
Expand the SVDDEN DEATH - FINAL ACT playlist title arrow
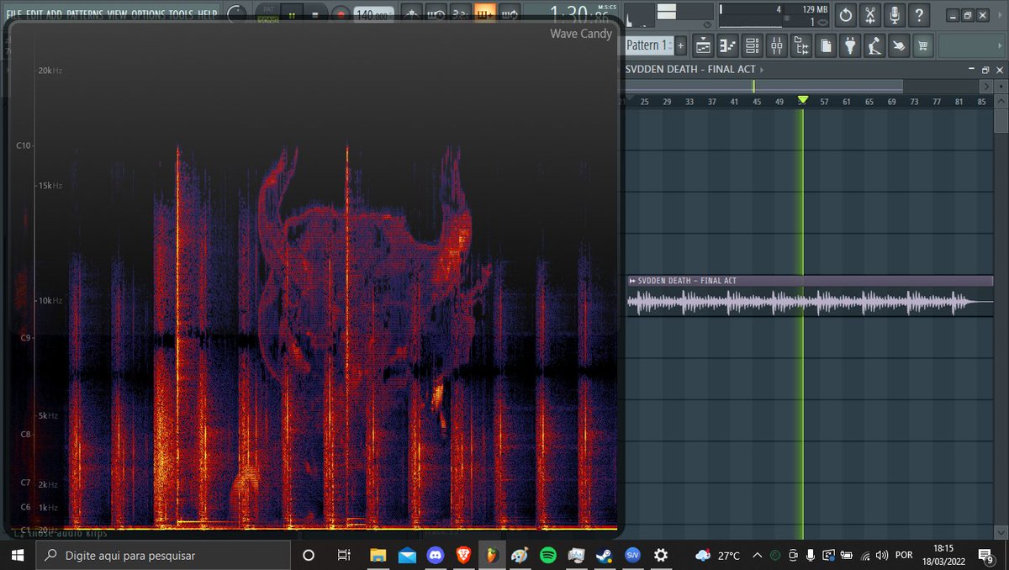(x=763, y=69)
